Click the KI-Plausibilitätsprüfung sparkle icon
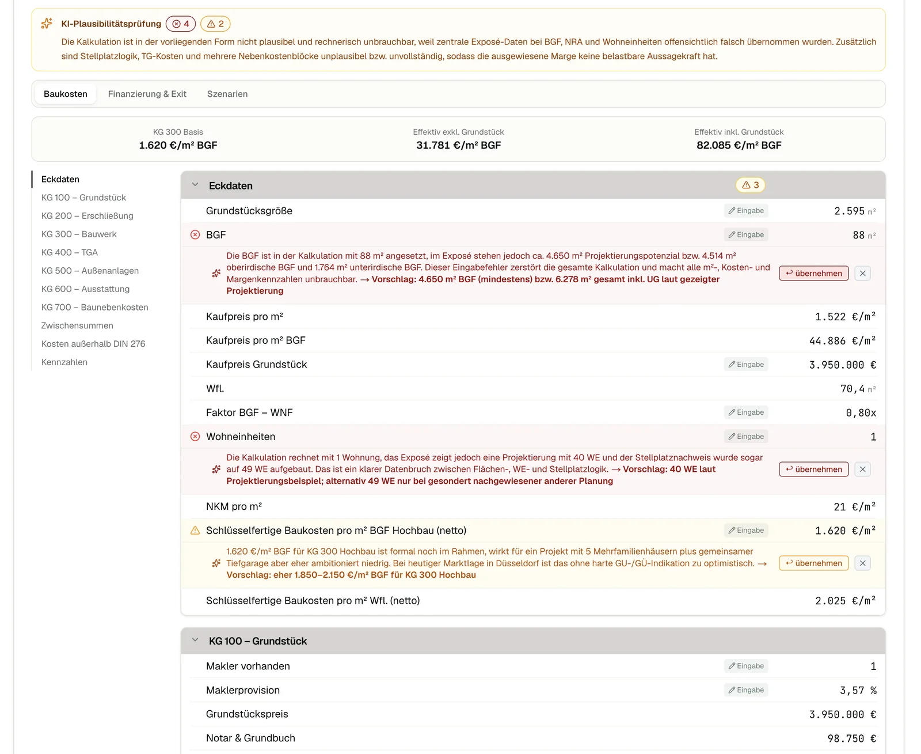The height and width of the screenshot is (754, 921). [x=47, y=24]
